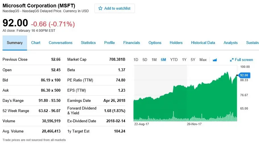Select the 5D chart range
This screenshot has height=143, width=259.
coord(145,60)
